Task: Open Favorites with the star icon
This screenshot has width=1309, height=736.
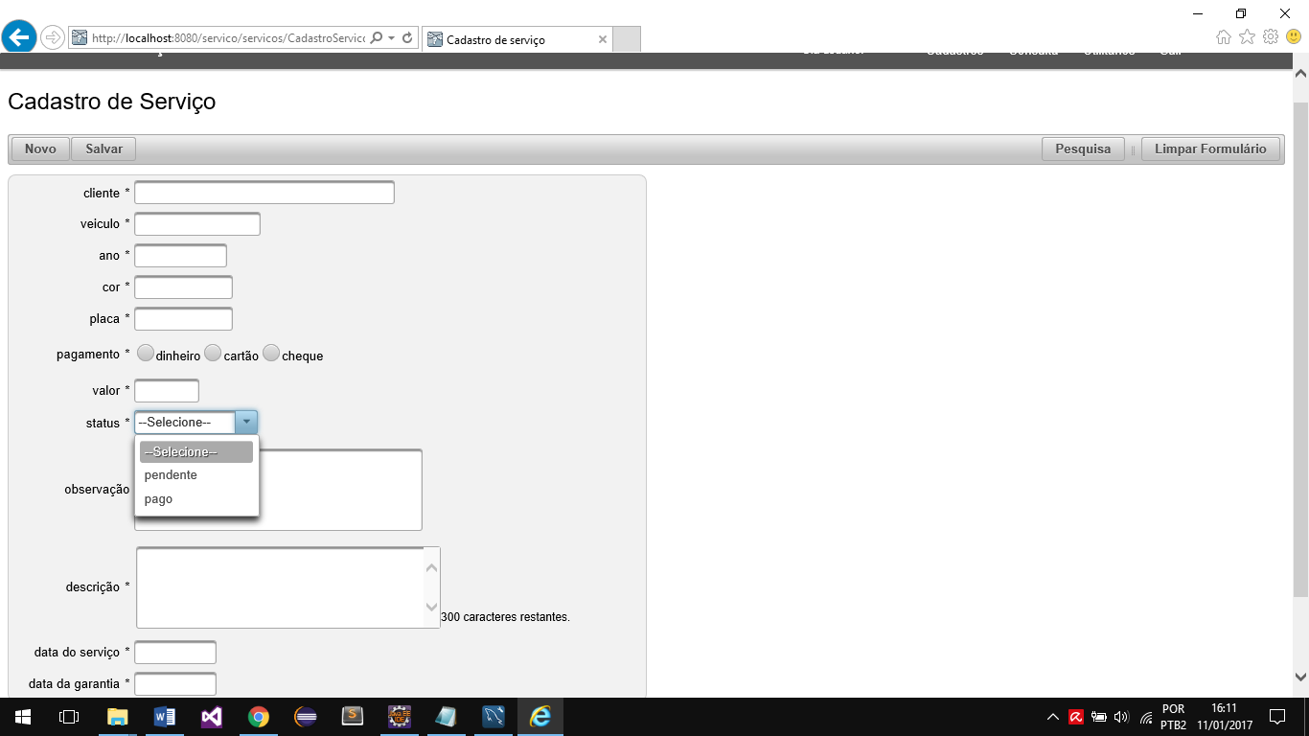Action: click(1247, 37)
